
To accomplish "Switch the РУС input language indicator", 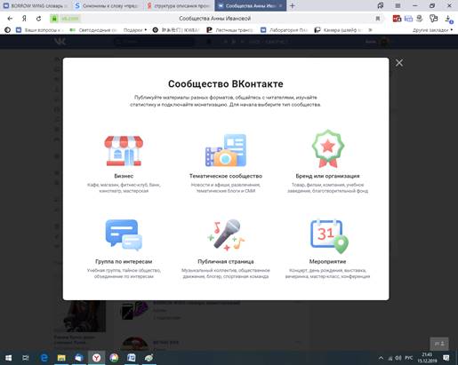I will (409, 358).
